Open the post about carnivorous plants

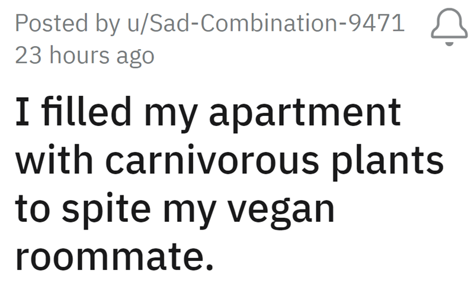(229, 185)
